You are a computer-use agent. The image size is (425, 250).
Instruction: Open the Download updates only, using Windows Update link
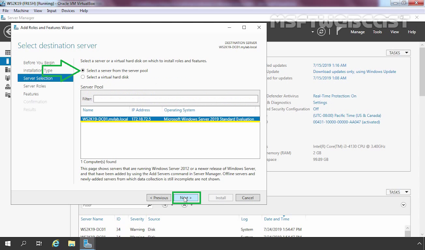coord(354,71)
